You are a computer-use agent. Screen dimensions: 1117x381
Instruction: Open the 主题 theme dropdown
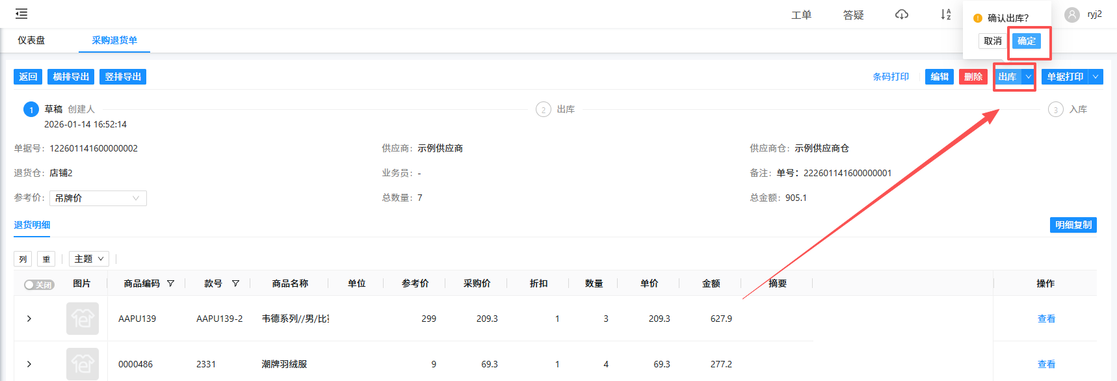89,259
